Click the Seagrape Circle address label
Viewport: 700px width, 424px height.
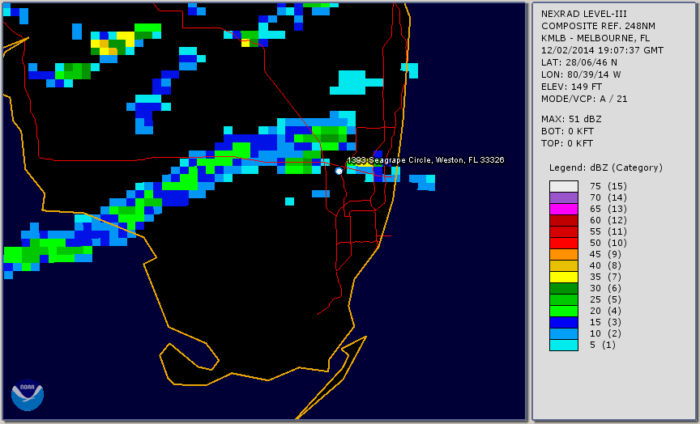coord(425,160)
